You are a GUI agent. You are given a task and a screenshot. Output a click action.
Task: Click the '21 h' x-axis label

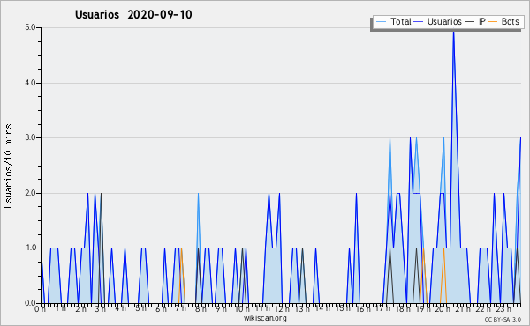[x=463, y=309]
